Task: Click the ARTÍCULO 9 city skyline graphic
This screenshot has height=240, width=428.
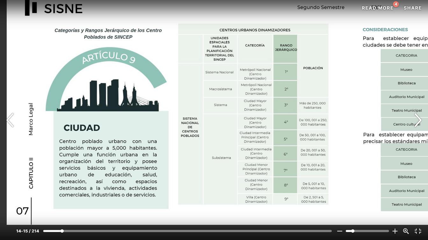Action: click(106, 79)
